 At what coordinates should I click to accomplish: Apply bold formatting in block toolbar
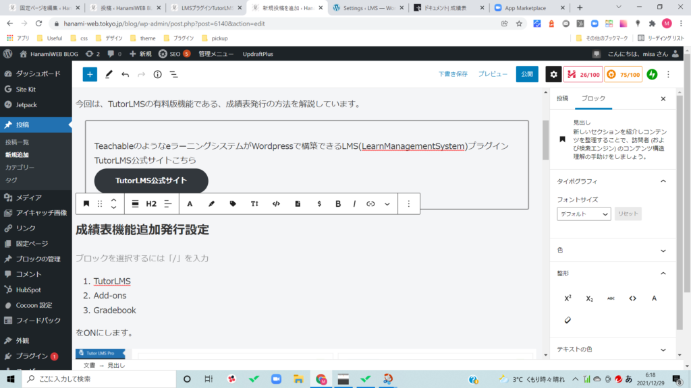click(x=338, y=203)
